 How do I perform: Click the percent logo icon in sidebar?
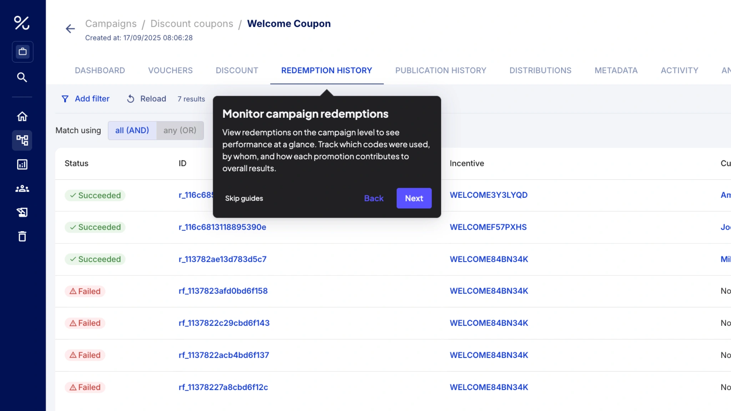(x=22, y=23)
